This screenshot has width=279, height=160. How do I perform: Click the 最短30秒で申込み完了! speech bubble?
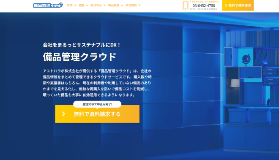point(97,104)
